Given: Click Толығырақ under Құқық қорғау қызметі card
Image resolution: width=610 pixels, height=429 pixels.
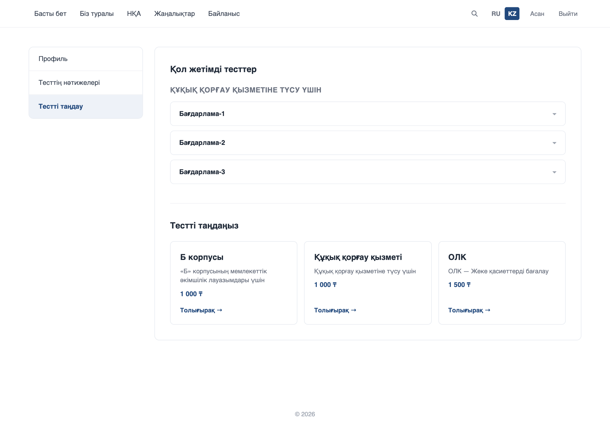Looking at the screenshot, I should (x=335, y=310).
